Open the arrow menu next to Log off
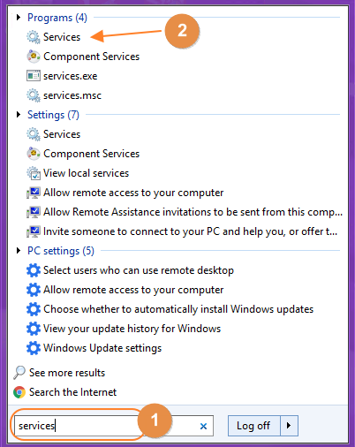 (289, 426)
